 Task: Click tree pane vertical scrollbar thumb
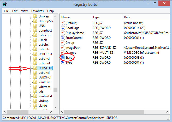56,90
